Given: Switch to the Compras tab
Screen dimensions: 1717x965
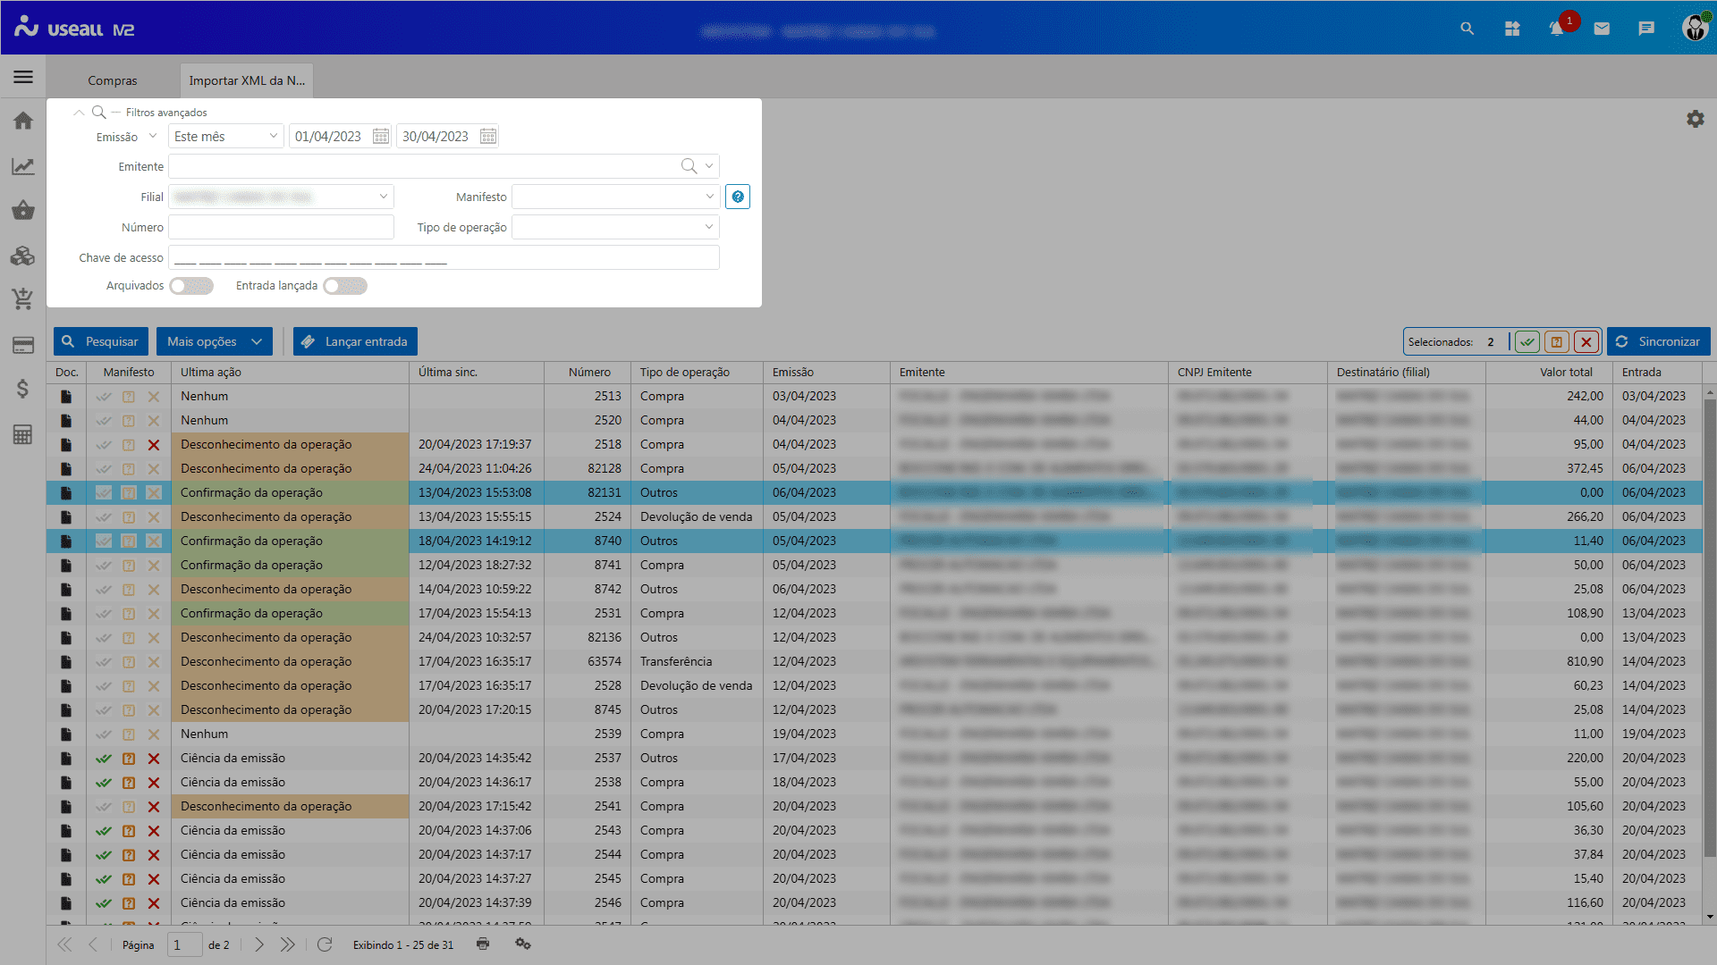Looking at the screenshot, I should (113, 80).
